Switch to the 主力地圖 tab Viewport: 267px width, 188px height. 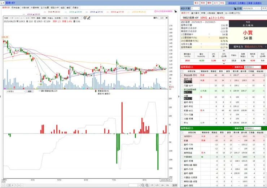pyautogui.click(x=45, y=8)
